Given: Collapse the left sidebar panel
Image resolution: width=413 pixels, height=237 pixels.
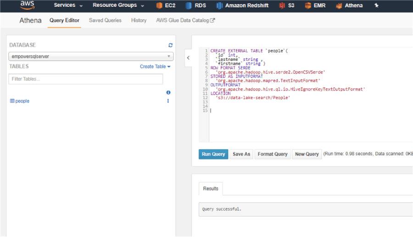Looking at the screenshot, I should tap(188, 58).
